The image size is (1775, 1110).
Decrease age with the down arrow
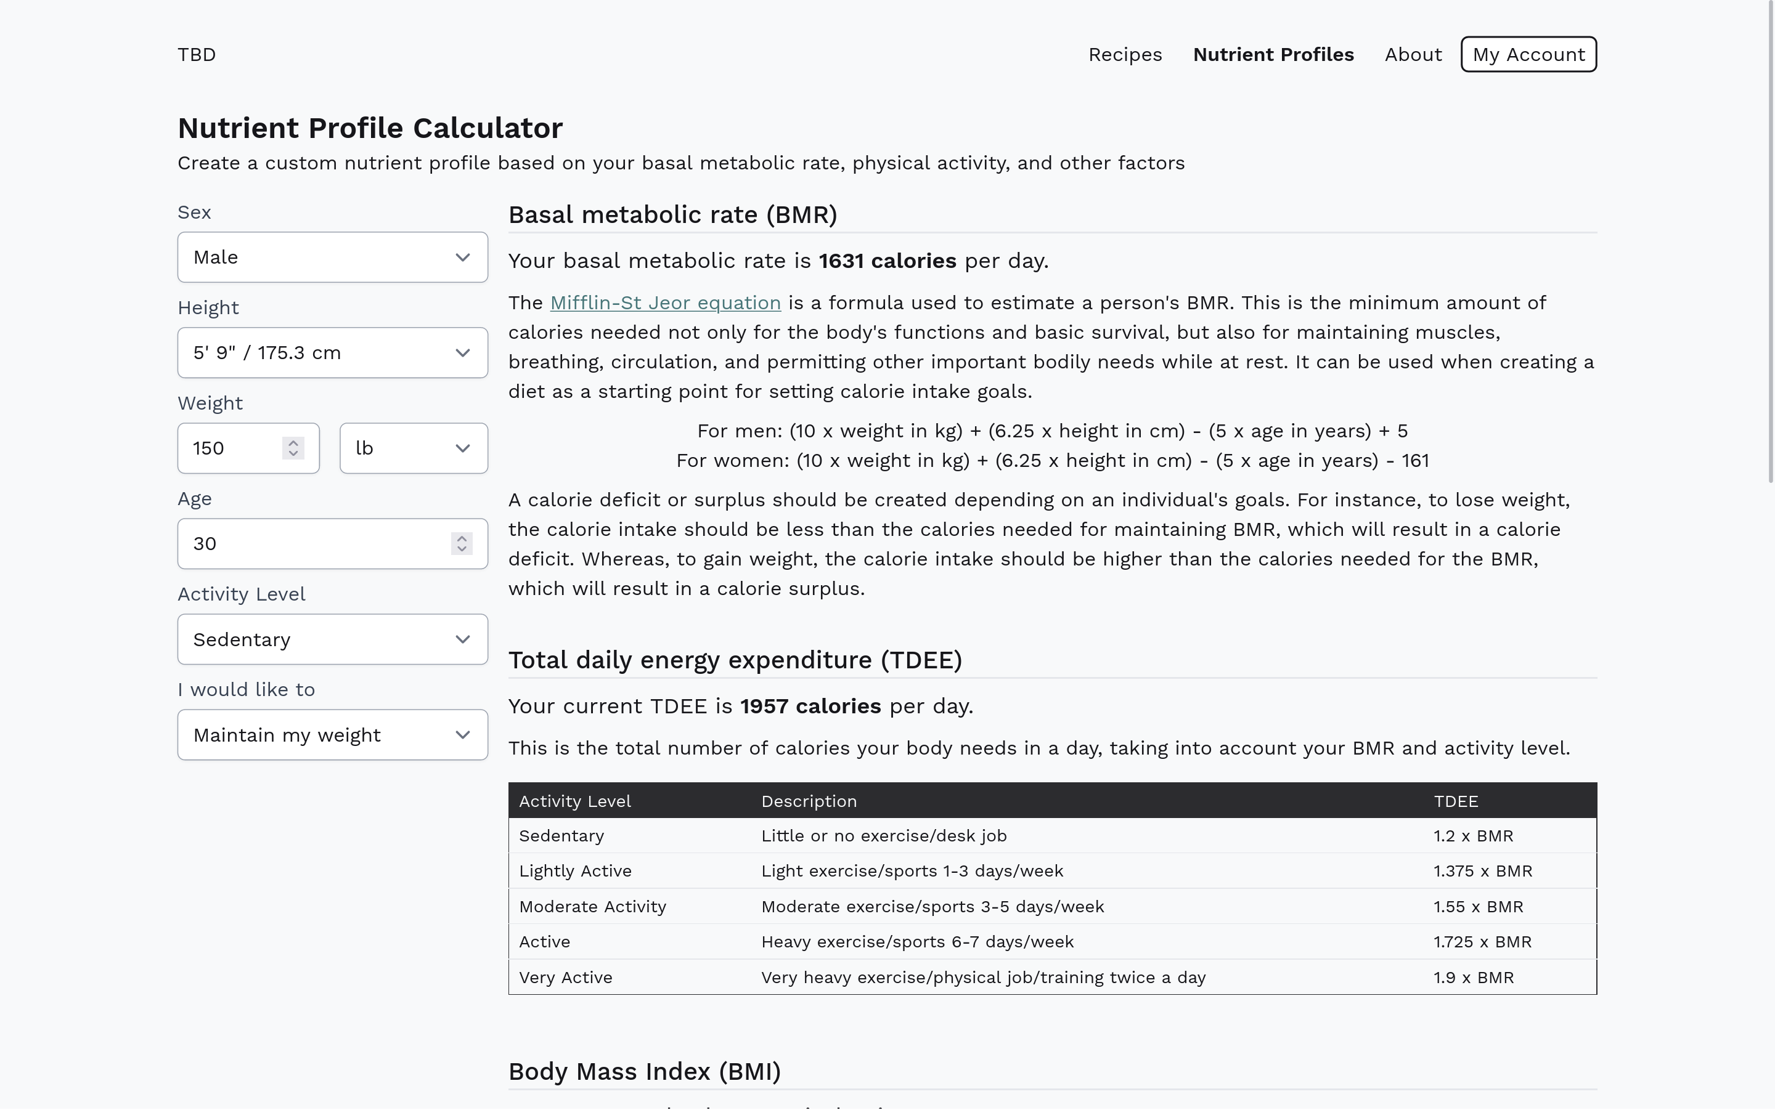pyautogui.click(x=461, y=549)
